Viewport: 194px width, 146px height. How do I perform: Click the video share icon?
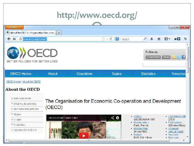[112, 118]
